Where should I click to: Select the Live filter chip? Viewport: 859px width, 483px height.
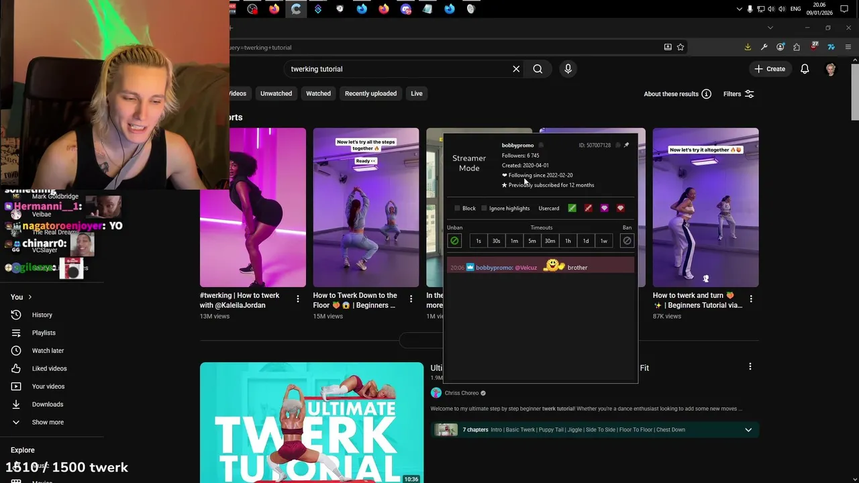(x=417, y=93)
